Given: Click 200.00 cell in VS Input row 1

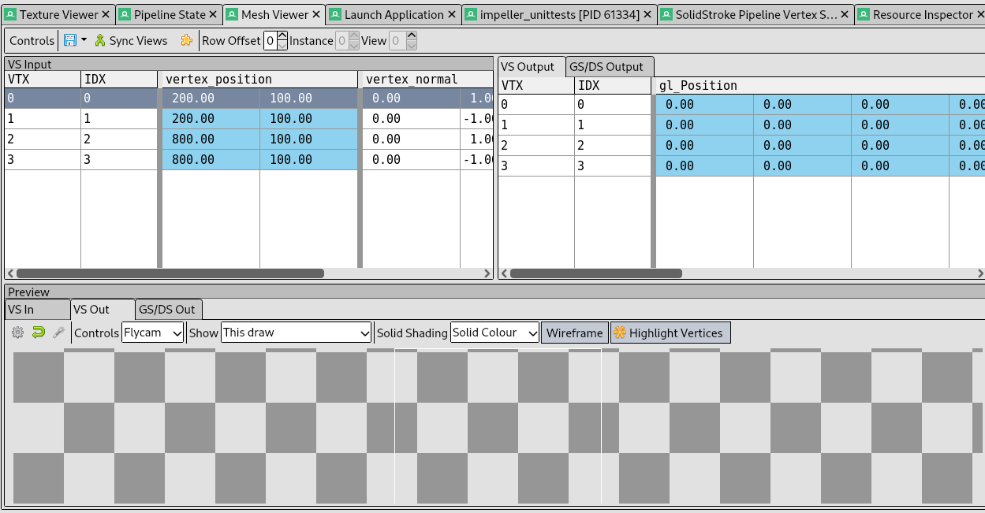Looking at the screenshot, I should click(211, 119).
